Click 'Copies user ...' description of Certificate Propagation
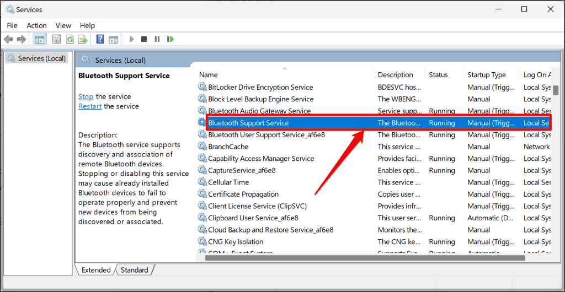Viewport: 565px width, 292px height. tap(399, 194)
